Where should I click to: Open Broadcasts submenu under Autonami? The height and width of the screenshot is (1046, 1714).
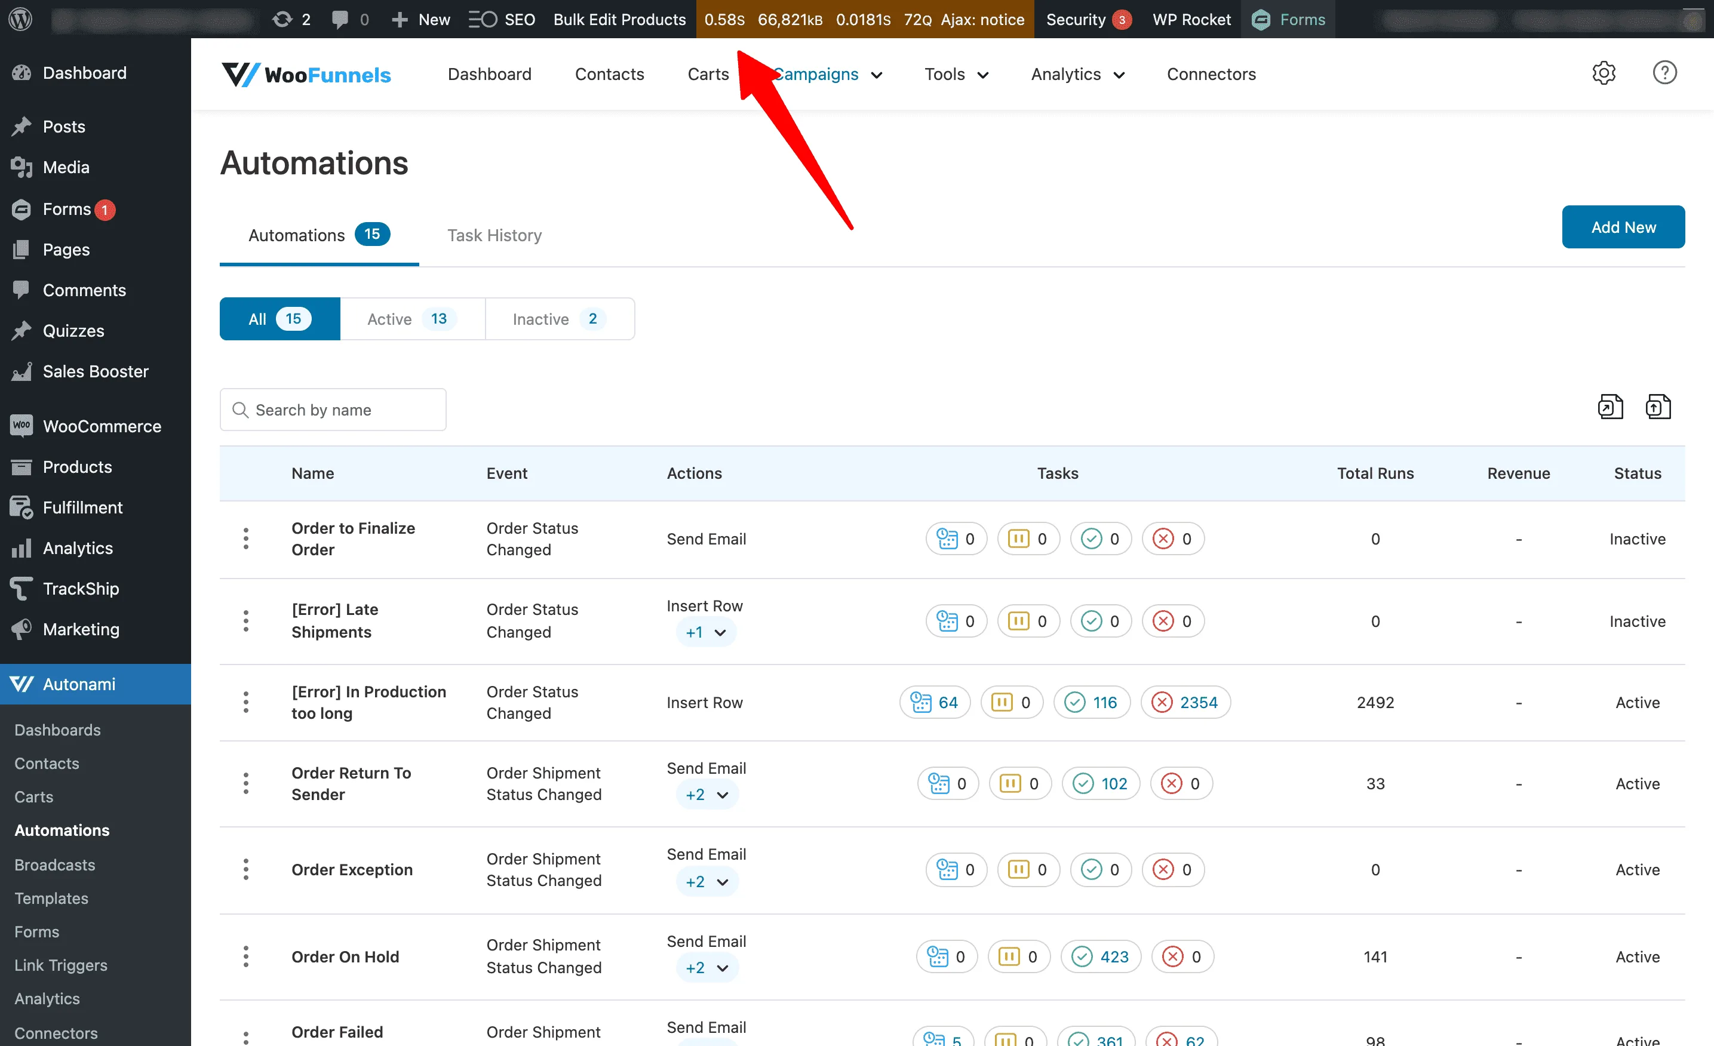pos(55,865)
